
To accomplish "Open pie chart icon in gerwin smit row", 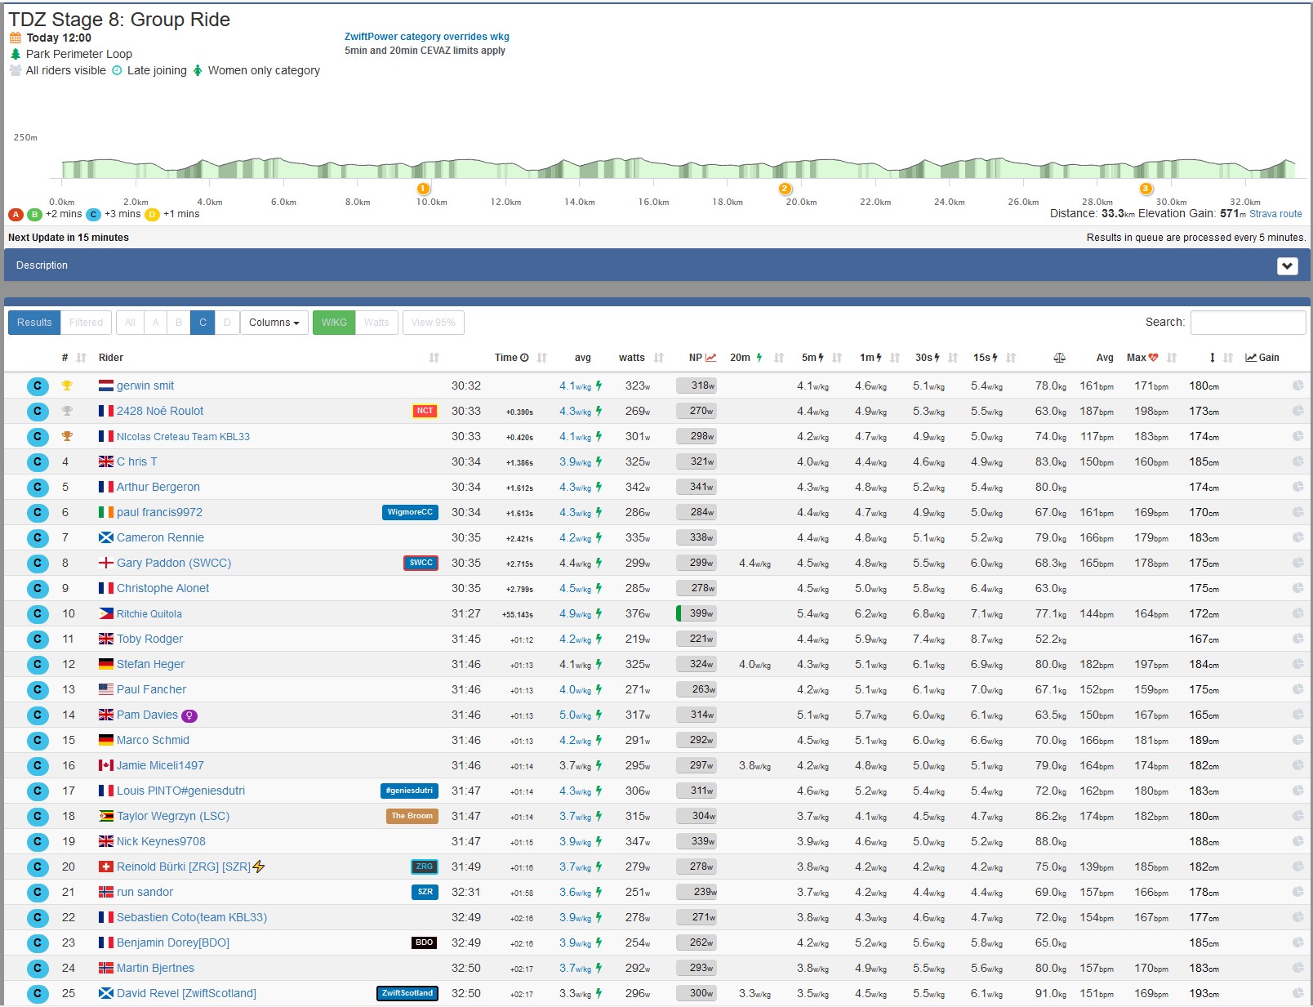I will pyautogui.click(x=1297, y=385).
